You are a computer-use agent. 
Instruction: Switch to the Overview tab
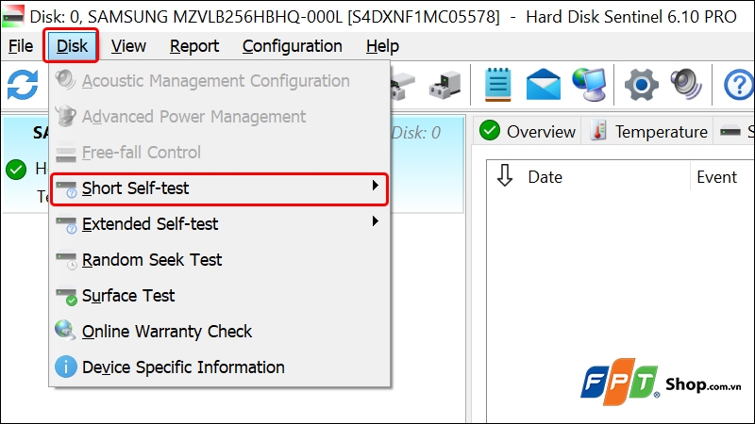[528, 131]
